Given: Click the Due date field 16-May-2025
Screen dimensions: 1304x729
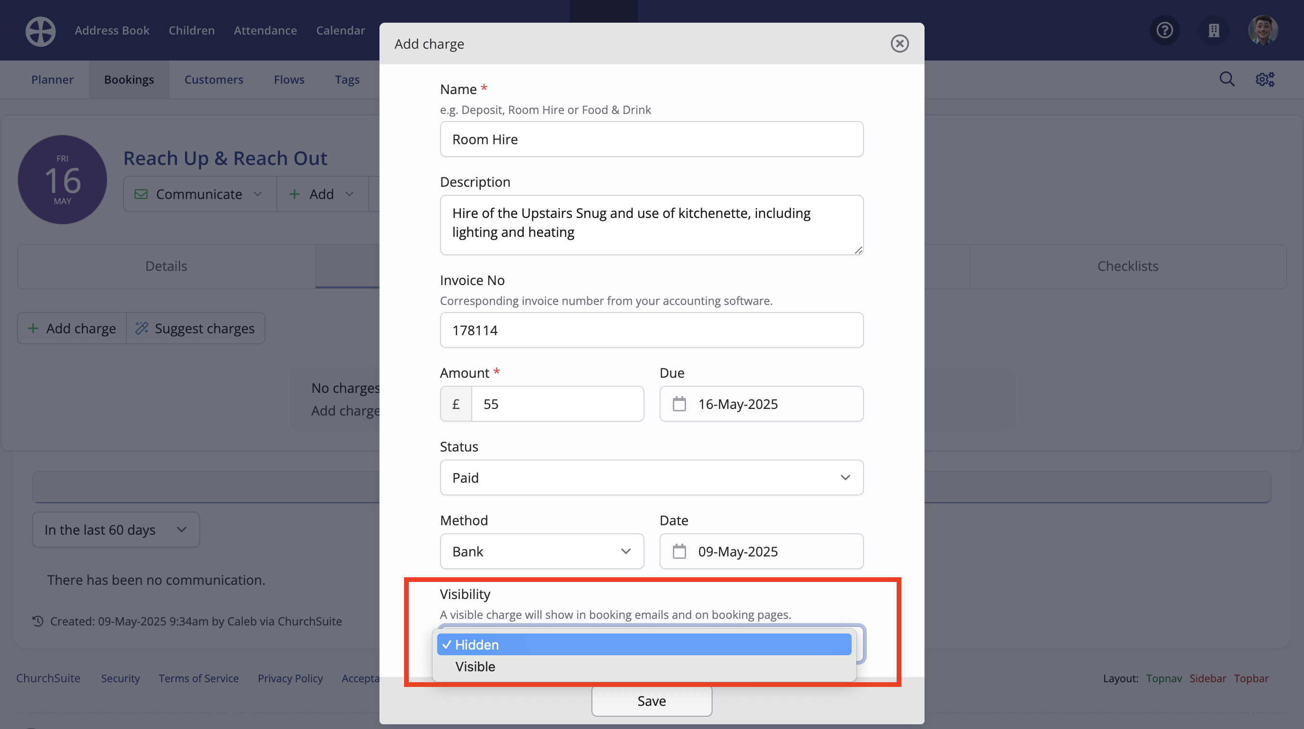Looking at the screenshot, I should coord(761,404).
